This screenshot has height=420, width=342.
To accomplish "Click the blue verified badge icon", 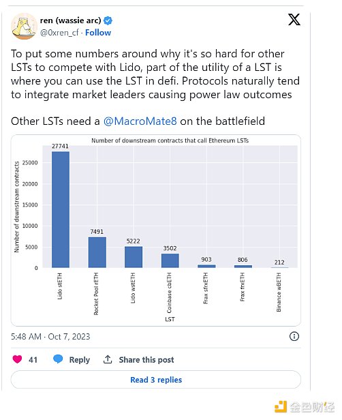I will point(108,20).
